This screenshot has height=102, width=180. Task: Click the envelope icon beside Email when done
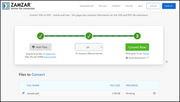(x=127, y=58)
